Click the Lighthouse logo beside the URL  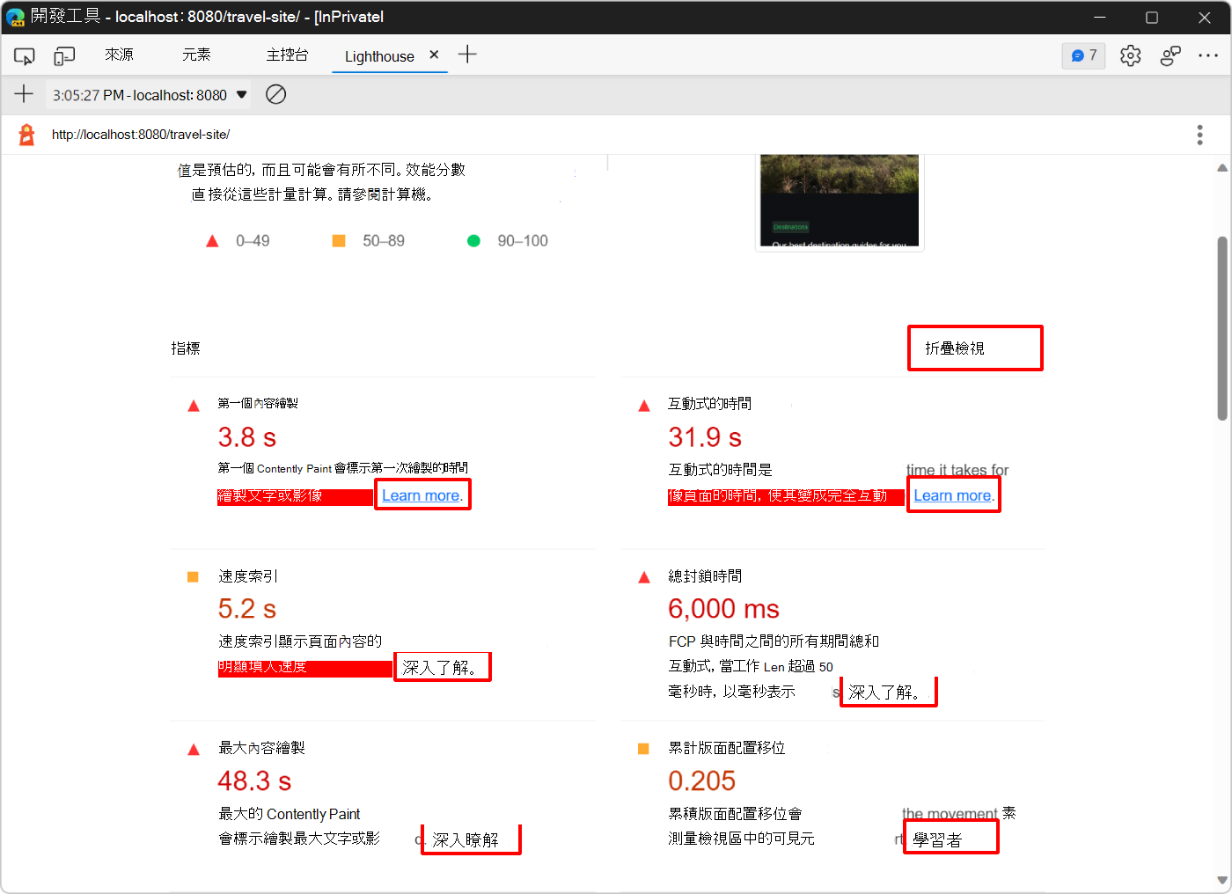(x=25, y=134)
